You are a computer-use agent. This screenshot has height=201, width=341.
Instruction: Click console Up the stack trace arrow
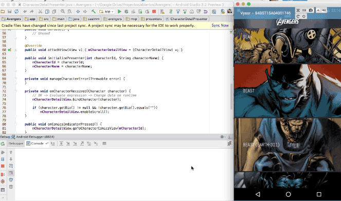coord(11,152)
